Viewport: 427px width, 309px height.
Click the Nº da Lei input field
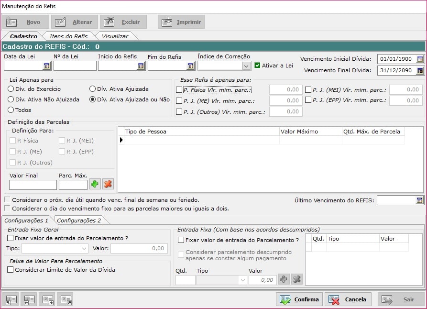pyautogui.click(x=75, y=66)
